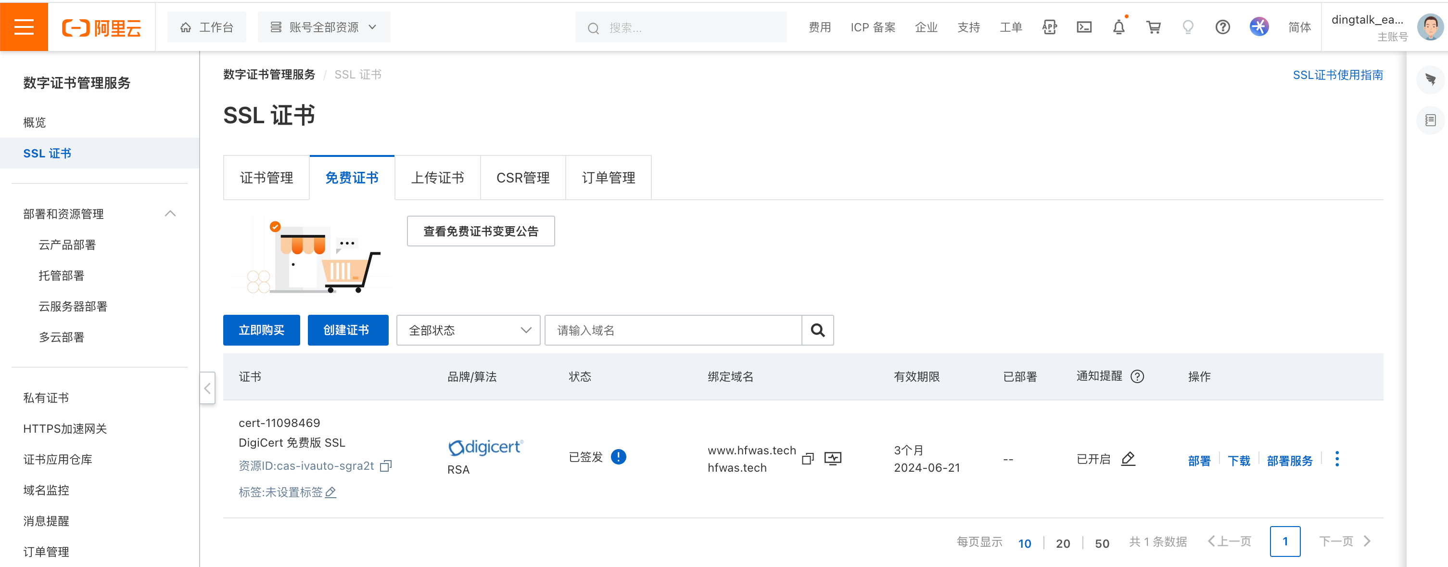The image size is (1448, 567).
Task: Click the 请输入域名 domain input field
Action: click(x=673, y=330)
